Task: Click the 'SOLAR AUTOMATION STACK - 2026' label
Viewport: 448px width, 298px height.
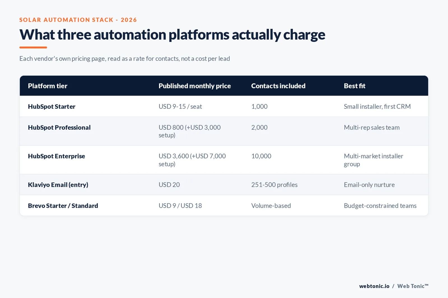Action: click(78, 20)
